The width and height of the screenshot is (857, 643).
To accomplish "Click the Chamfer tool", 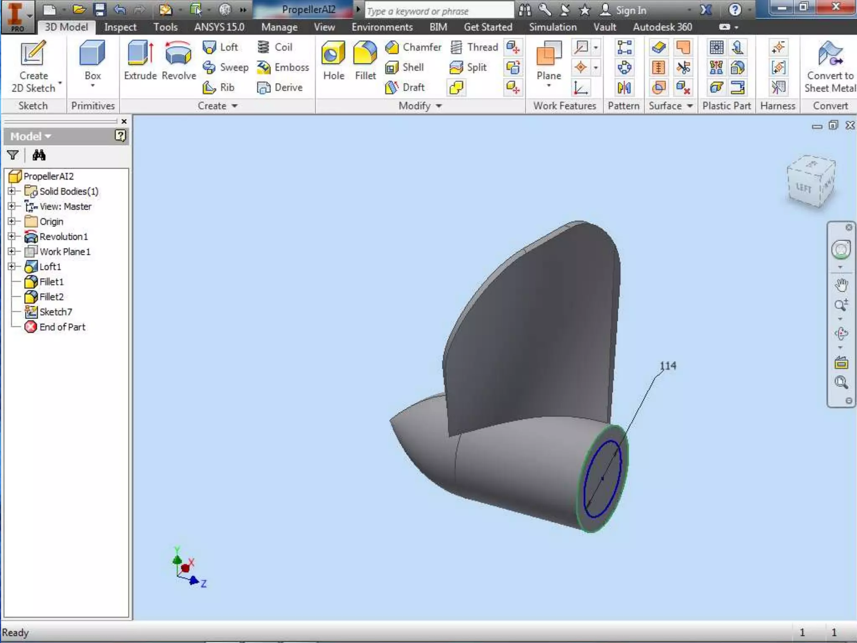I will (x=413, y=47).
